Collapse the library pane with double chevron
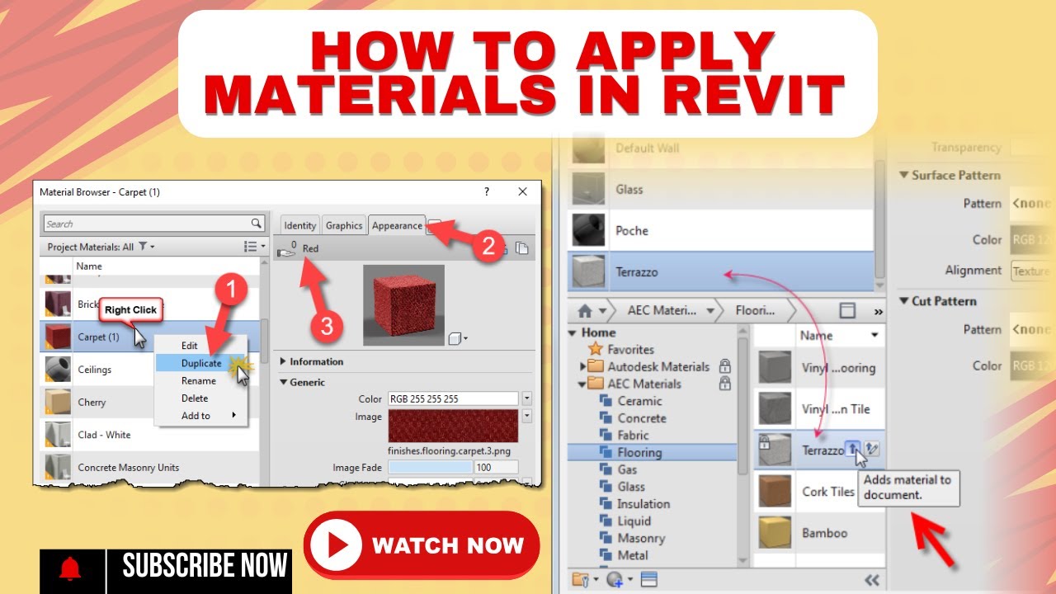Viewport: 1056px width, 594px height. tap(872, 580)
